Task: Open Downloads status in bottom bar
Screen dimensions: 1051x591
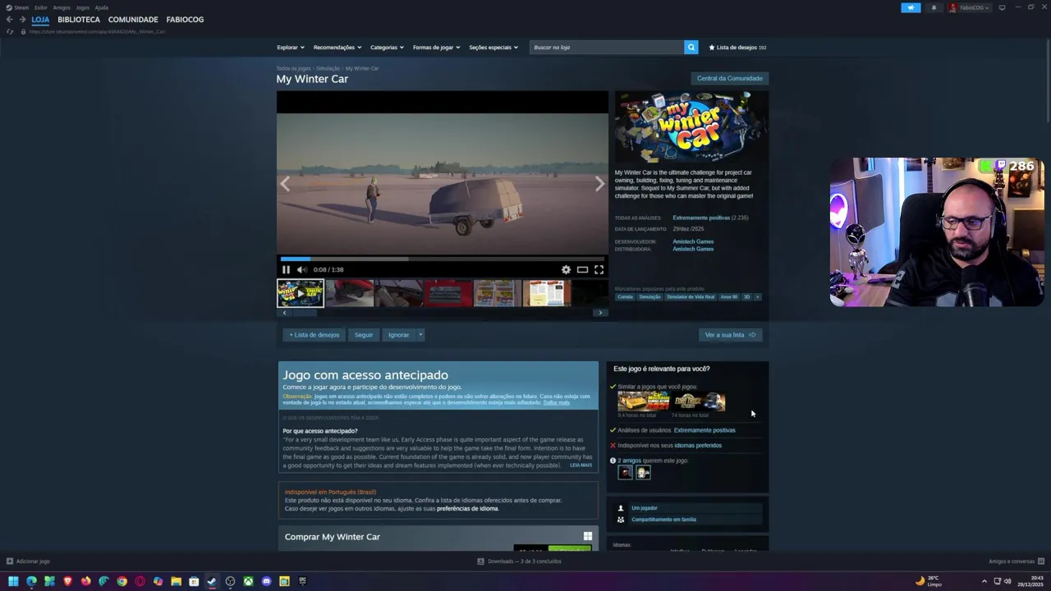Action: [x=520, y=561]
